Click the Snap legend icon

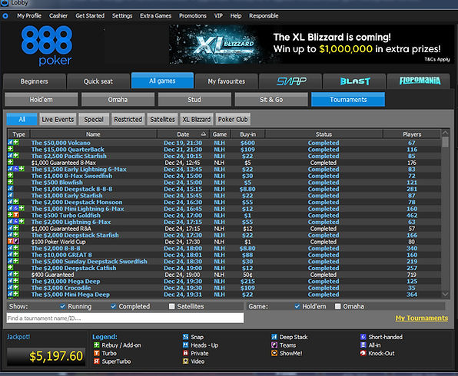click(185, 337)
